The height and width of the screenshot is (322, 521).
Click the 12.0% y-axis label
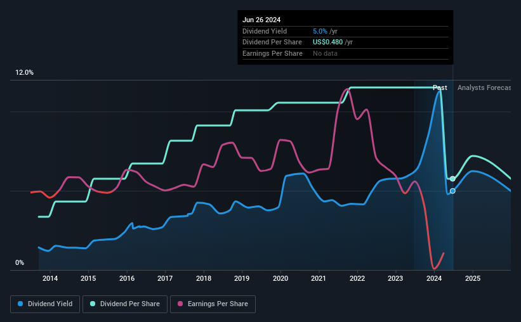(x=24, y=73)
